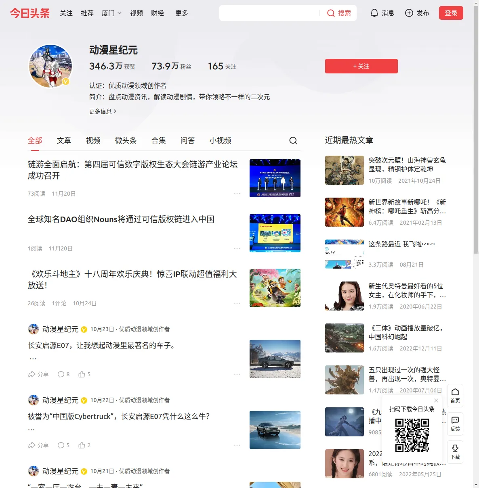The image size is (479, 488).
Task: Switch to the 文章 tab
Action: coord(64,140)
